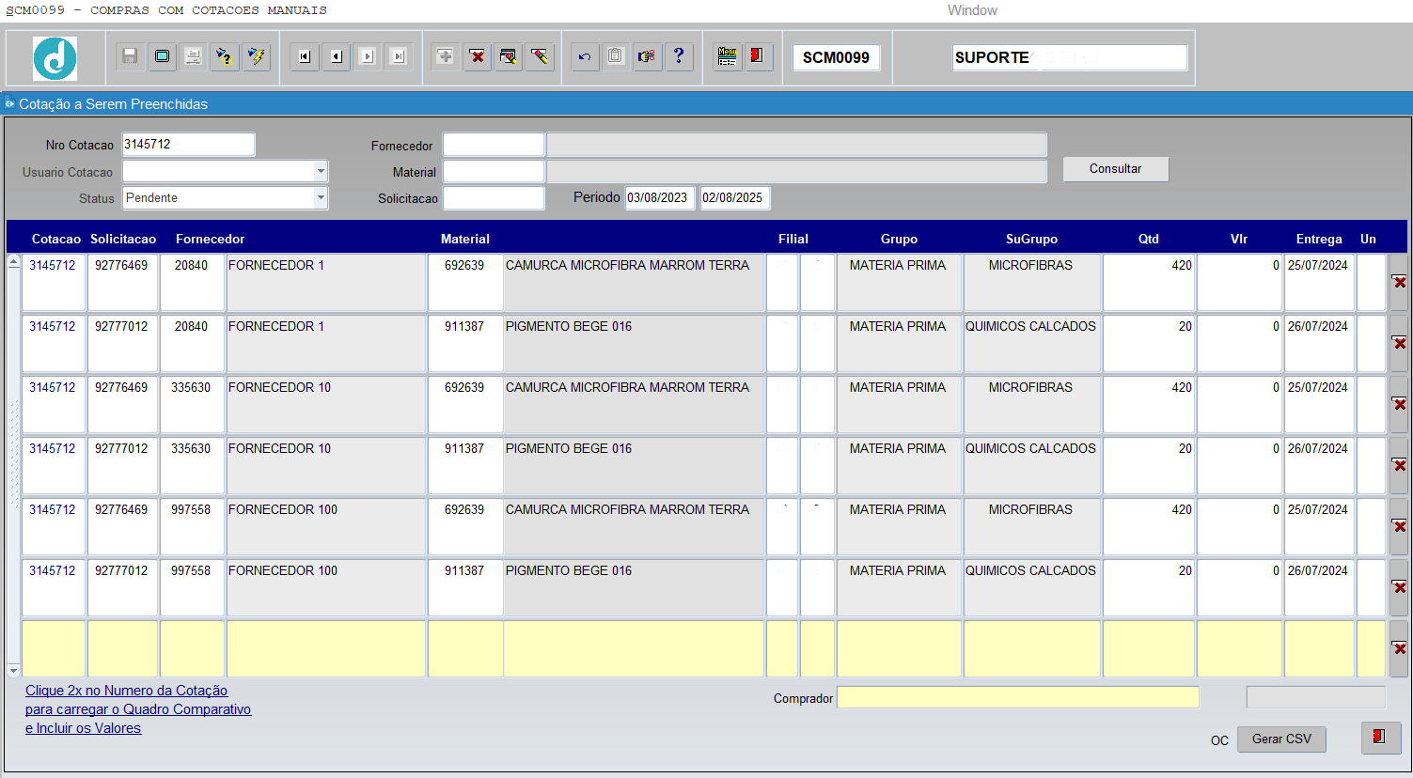Click the yellow Comprador field
Image resolution: width=1413 pixels, height=778 pixels.
point(1018,697)
